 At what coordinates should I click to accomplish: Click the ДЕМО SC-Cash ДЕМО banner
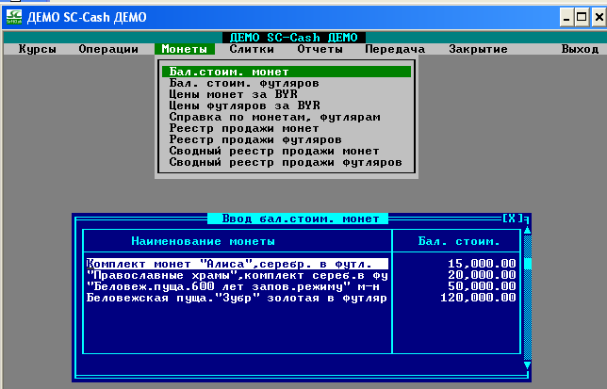coord(294,38)
